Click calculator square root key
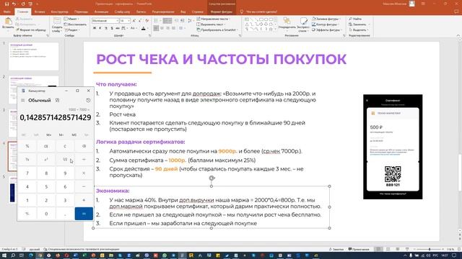The image size is (462, 259). pos(65,160)
